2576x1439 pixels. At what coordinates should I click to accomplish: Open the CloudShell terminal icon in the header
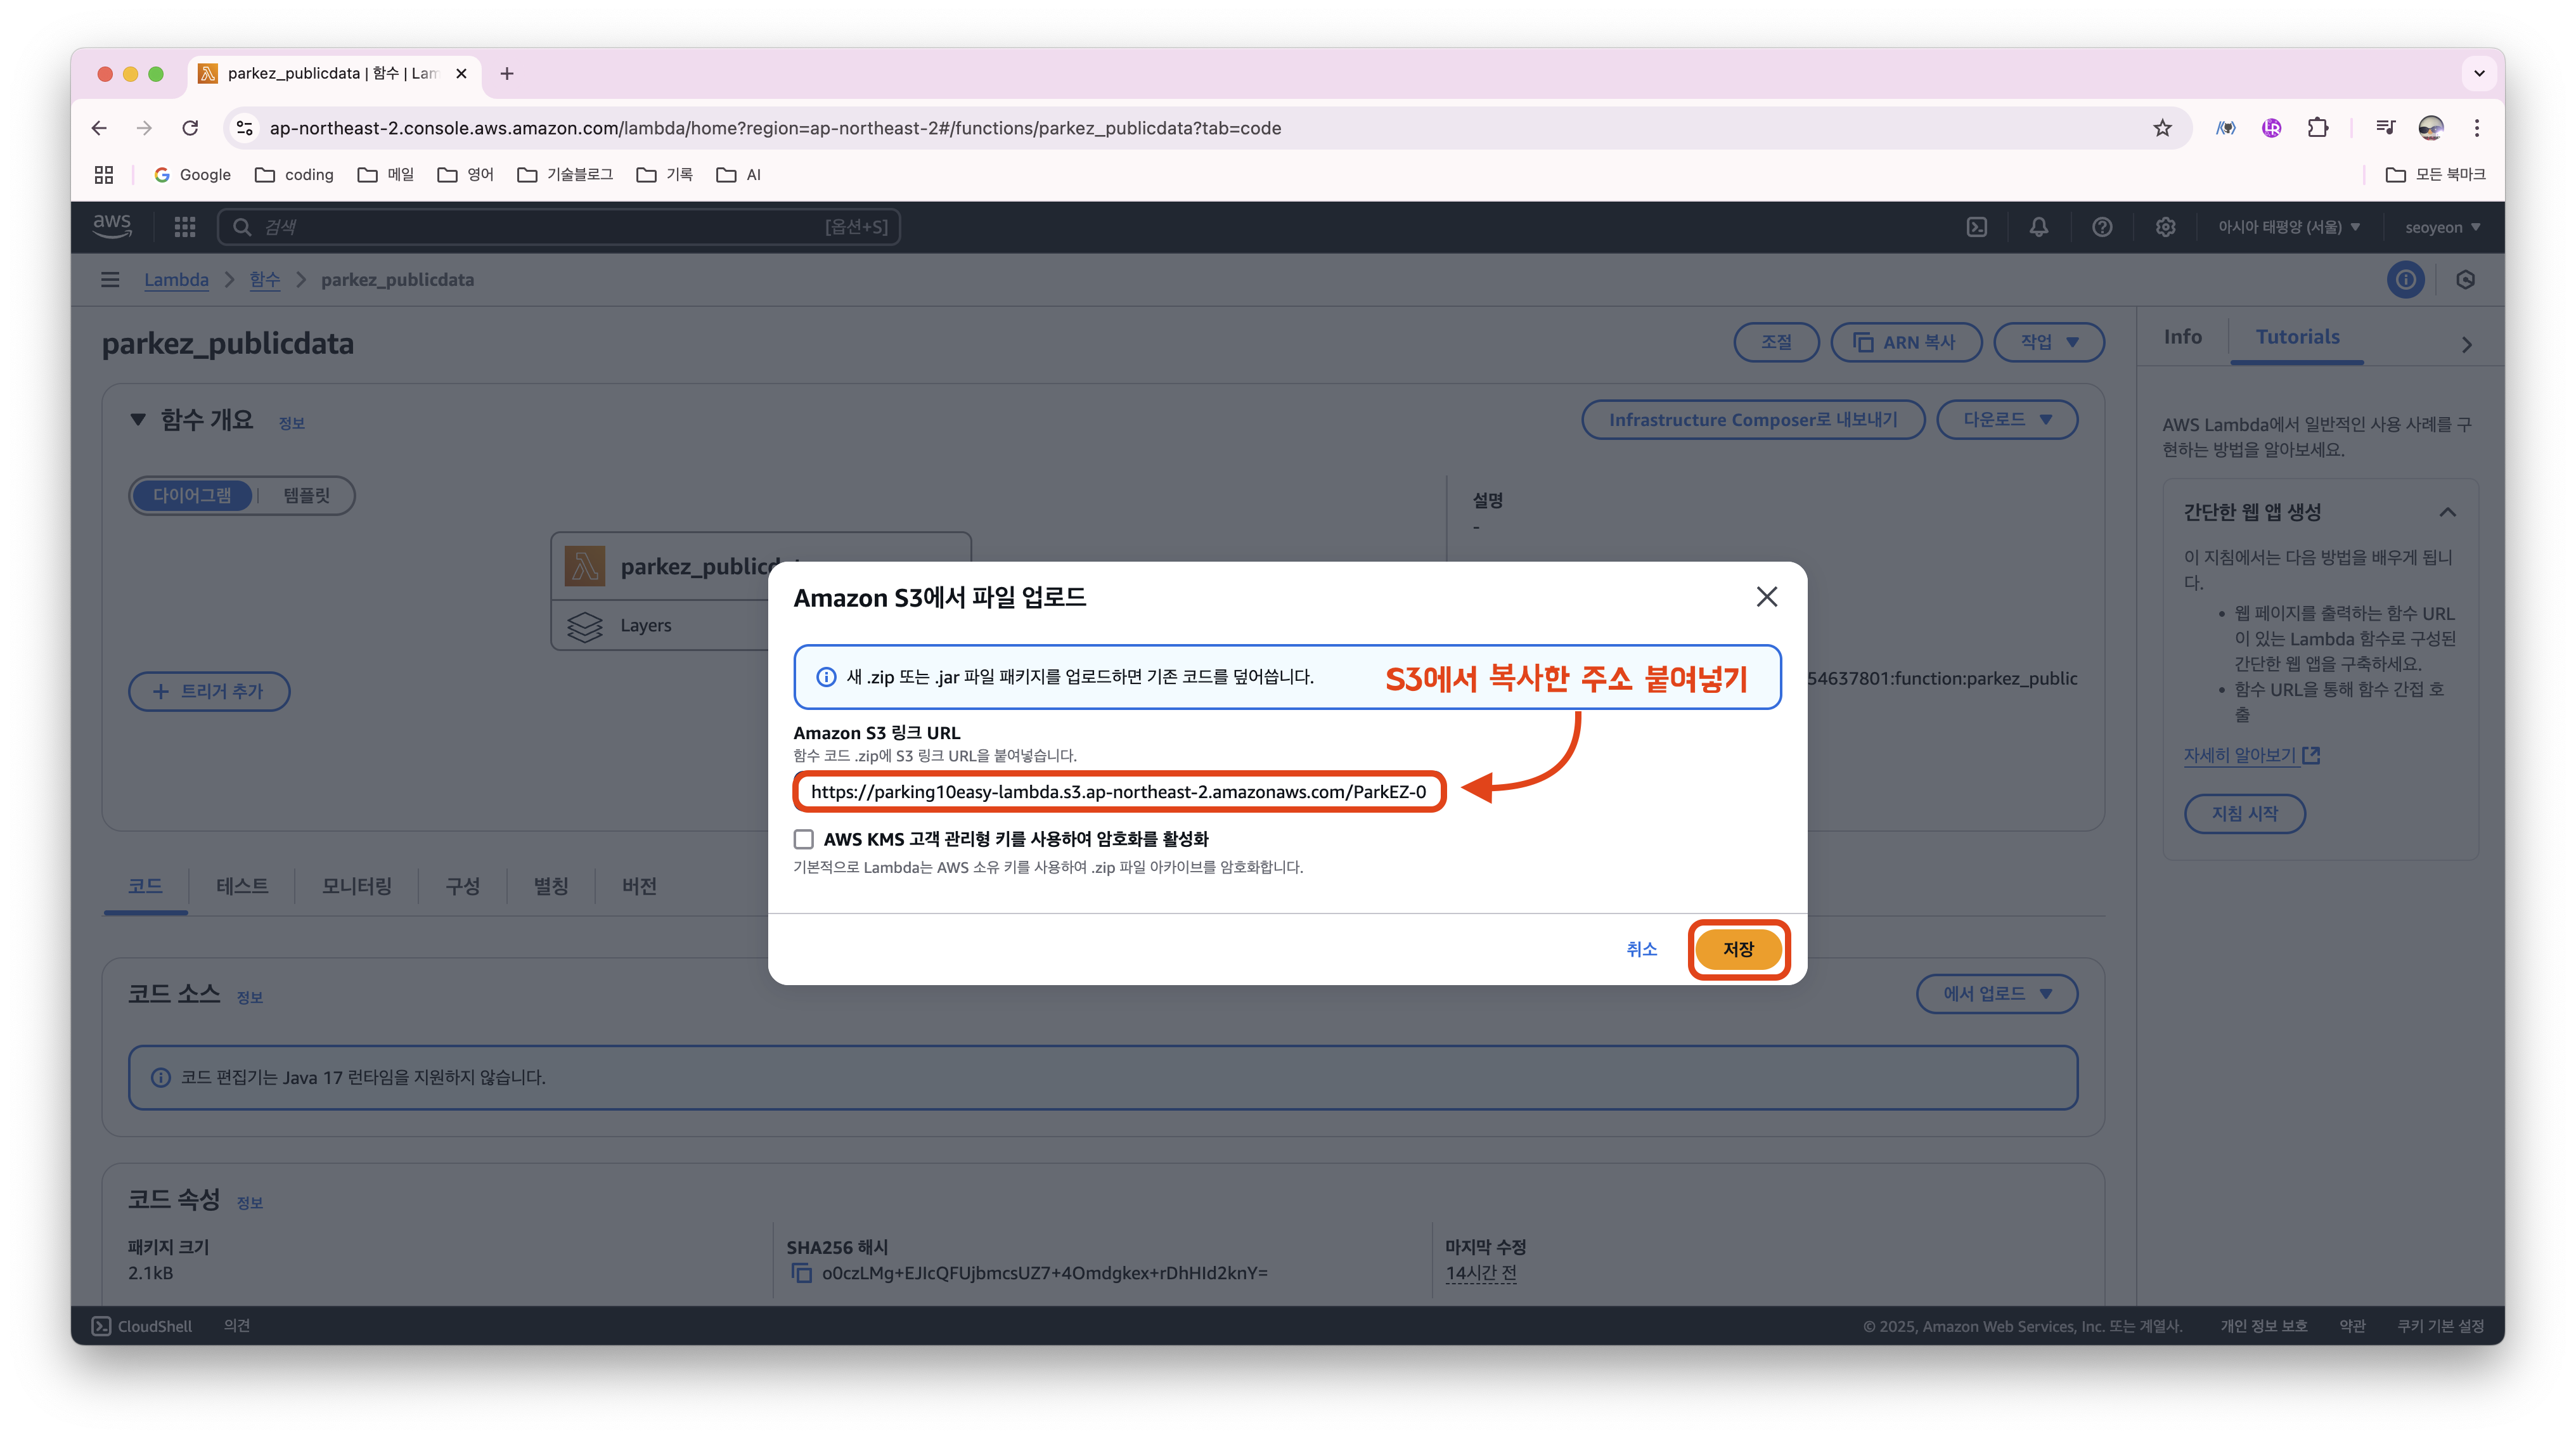coord(1977,227)
